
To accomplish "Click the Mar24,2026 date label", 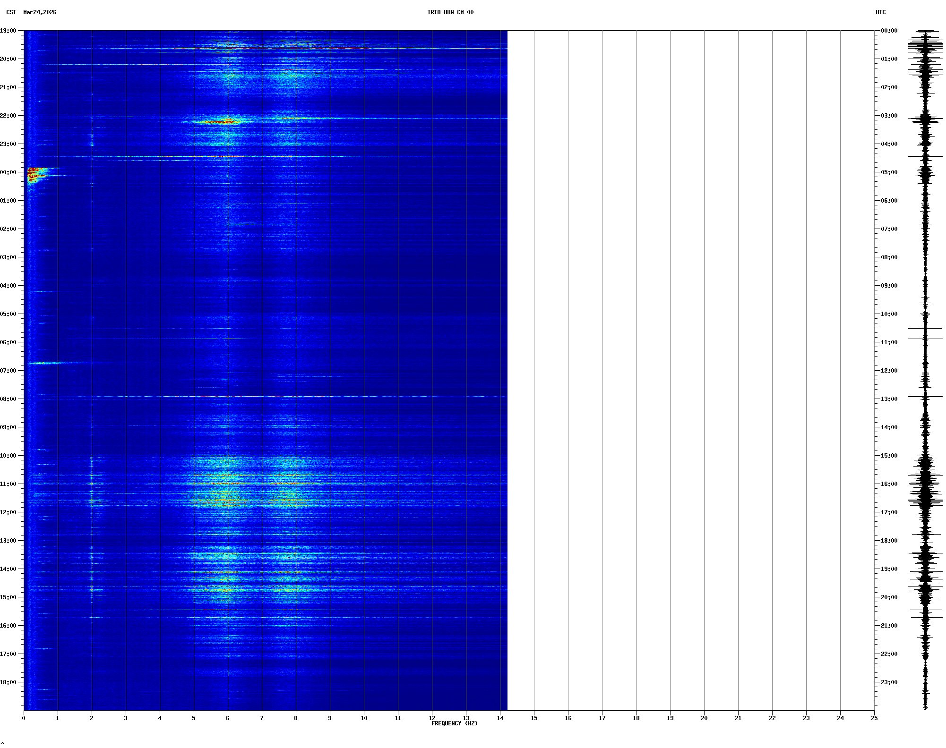I will [x=40, y=12].
